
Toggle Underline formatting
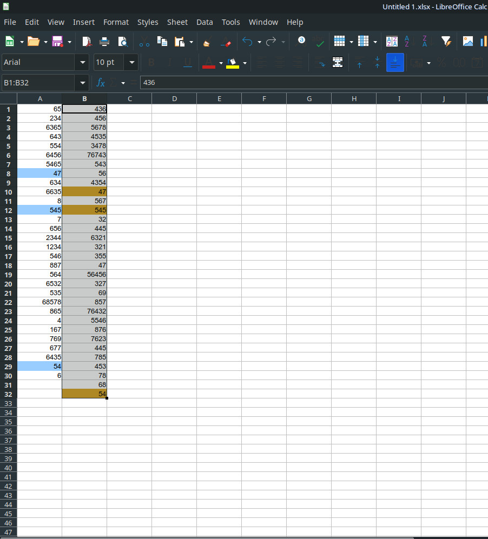pyautogui.click(x=187, y=62)
